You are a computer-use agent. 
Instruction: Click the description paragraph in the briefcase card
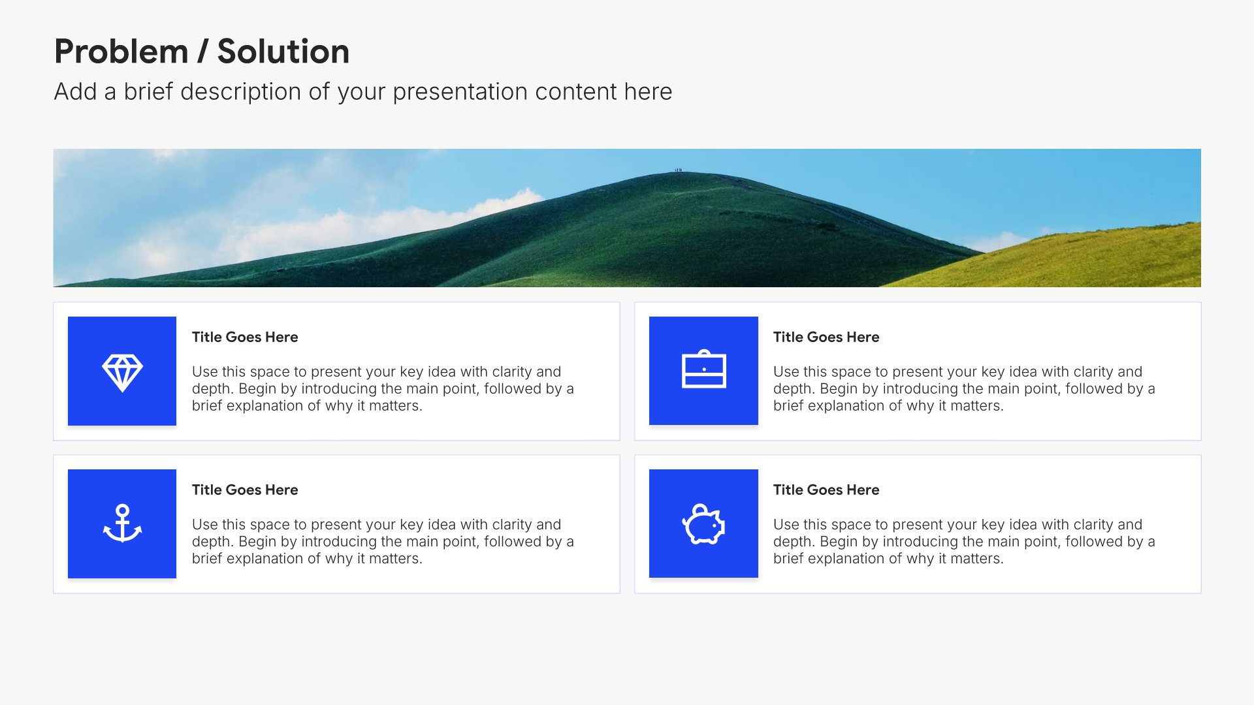coord(964,388)
